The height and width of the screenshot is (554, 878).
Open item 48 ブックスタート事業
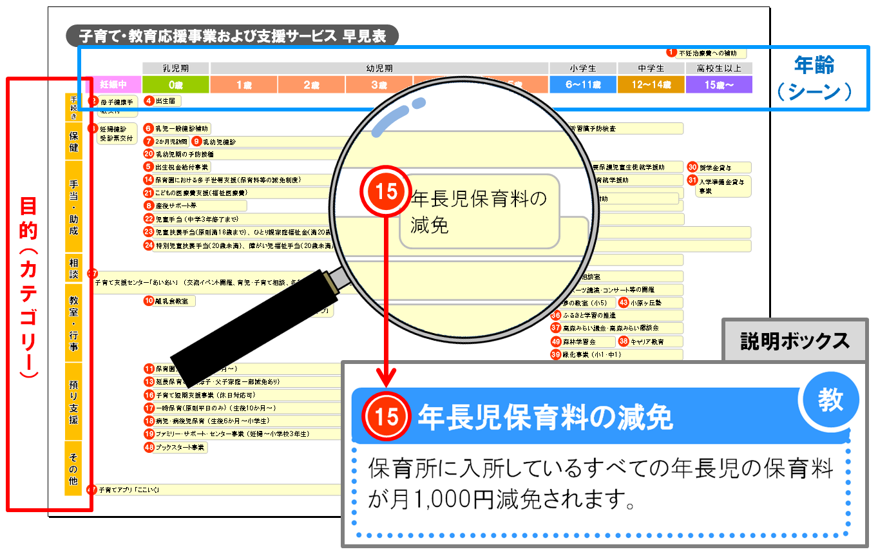pyautogui.click(x=176, y=447)
